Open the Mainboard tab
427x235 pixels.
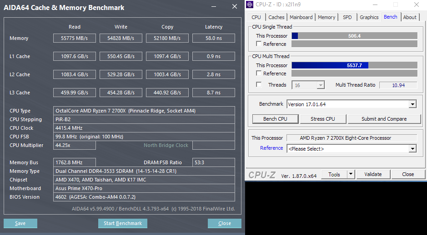(301, 17)
